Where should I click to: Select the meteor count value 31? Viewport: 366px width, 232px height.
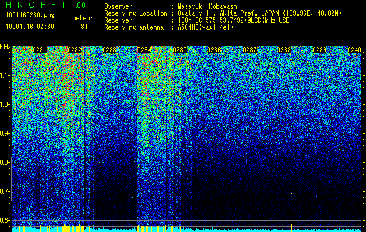(x=84, y=27)
